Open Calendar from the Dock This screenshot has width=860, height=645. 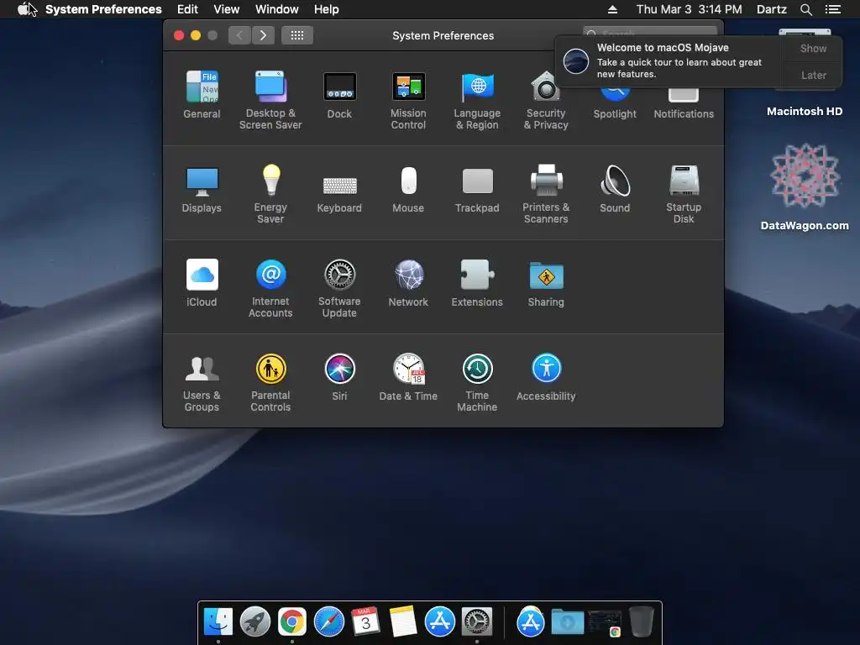coord(366,622)
